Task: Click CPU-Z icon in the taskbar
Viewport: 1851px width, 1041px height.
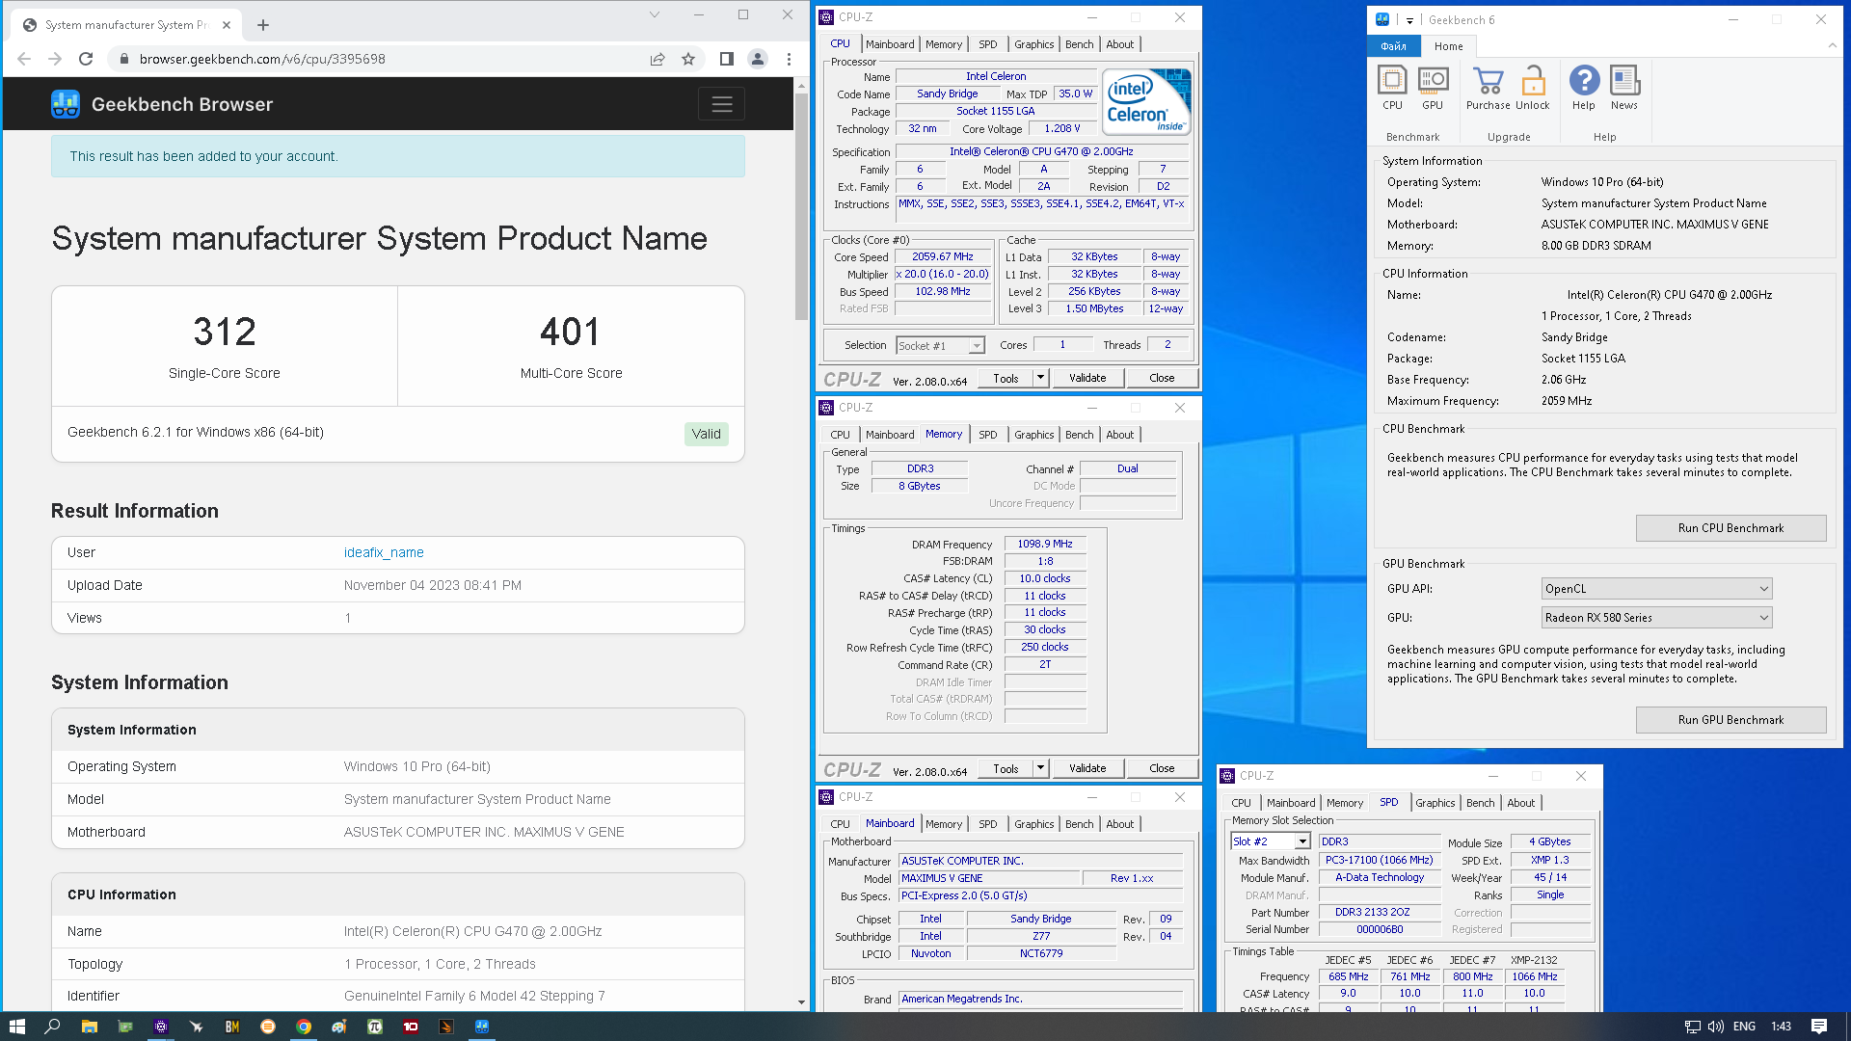Action: (161, 1027)
